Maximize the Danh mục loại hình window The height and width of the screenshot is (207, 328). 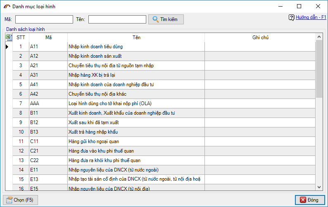click(x=299, y=6)
